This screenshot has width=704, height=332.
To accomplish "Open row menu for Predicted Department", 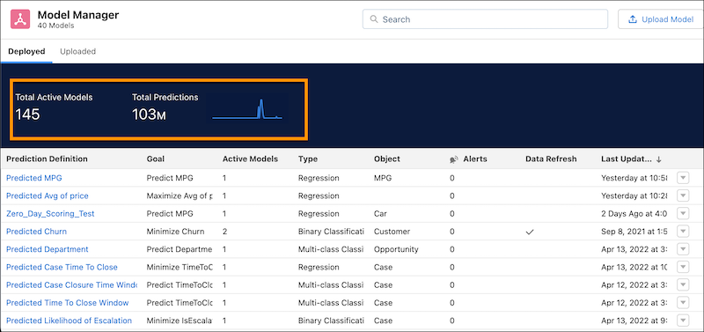I will pyautogui.click(x=683, y=249).
